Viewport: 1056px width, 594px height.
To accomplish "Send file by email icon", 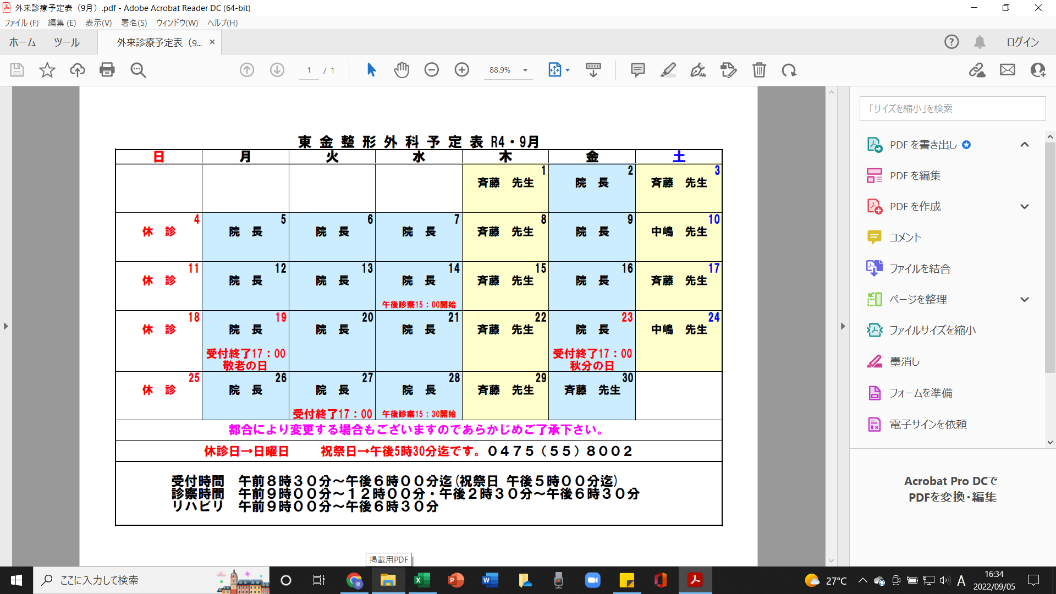I will click(x=1008, y=70).
